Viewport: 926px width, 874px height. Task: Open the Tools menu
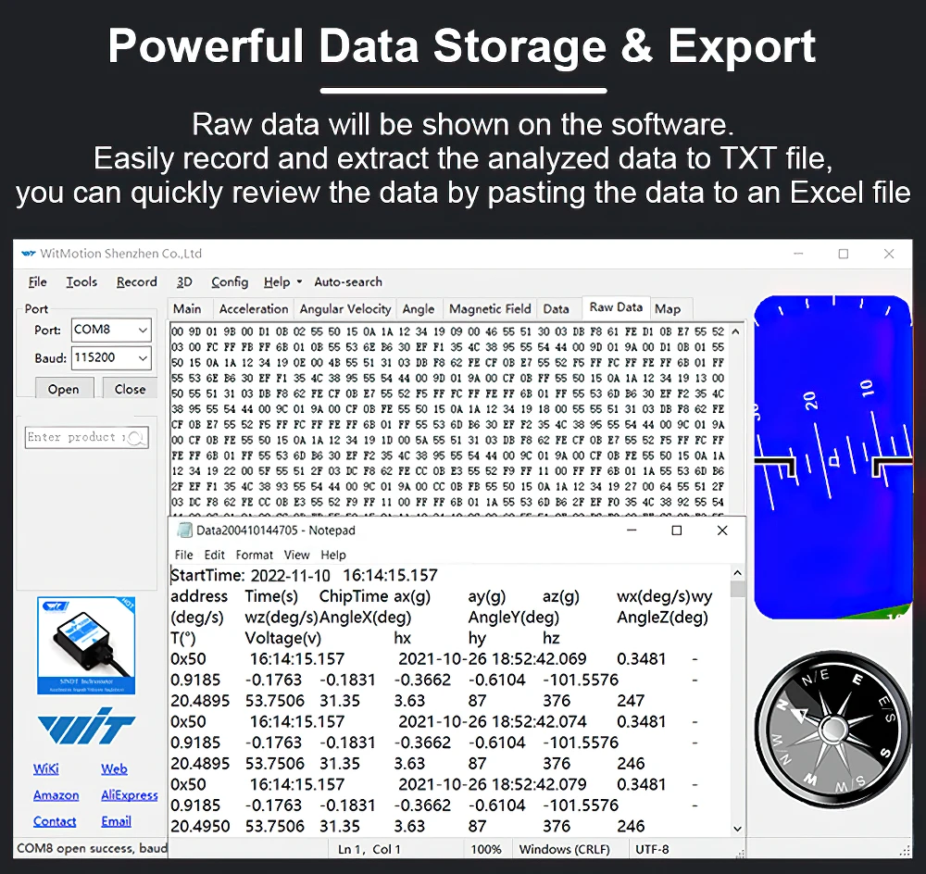[x=81, y=282]
